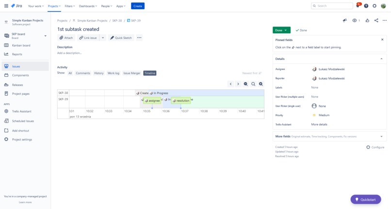The width and height of the screenshot is (391, 209).
Task: Open issue actions three-dot menu
Action: pos(385,20)
